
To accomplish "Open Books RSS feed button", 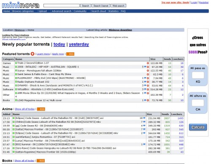I will [41, 161].
